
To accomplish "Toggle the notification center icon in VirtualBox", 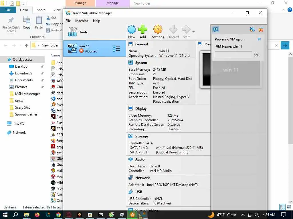I will pos(215,29).
